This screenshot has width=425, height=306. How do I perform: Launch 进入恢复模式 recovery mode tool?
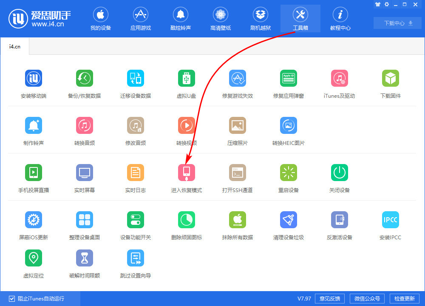point(186,173)
